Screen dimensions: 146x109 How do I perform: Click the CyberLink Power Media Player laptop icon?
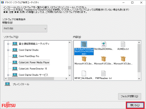pyautogui.click(x=15, y=62)
